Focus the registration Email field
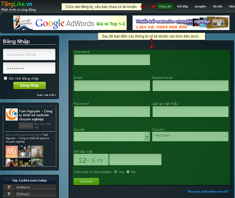The image size is (235, 198). pos(112,86)
